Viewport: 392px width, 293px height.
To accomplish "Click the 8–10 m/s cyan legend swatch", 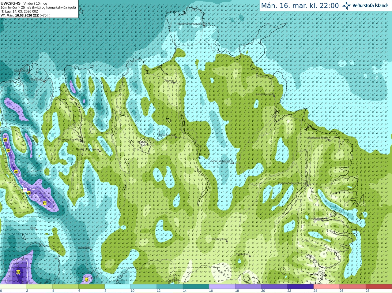I will click(118, 287).
